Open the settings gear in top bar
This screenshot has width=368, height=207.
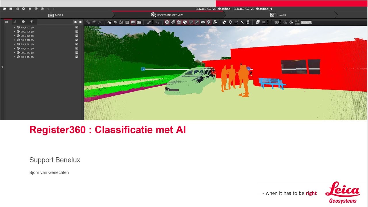click(x=24, y=9)
